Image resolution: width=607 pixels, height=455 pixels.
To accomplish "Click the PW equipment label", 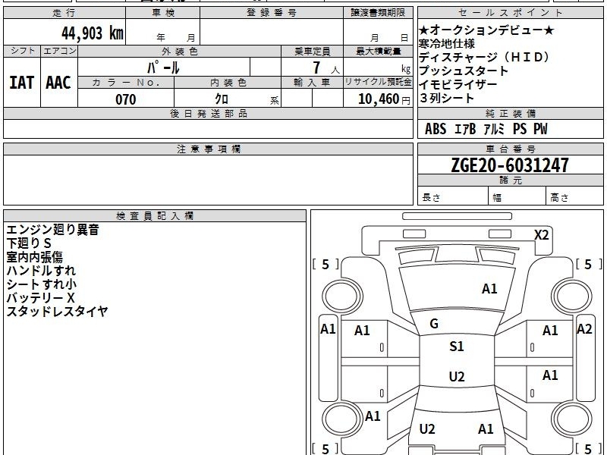I will tap(540, 129).
